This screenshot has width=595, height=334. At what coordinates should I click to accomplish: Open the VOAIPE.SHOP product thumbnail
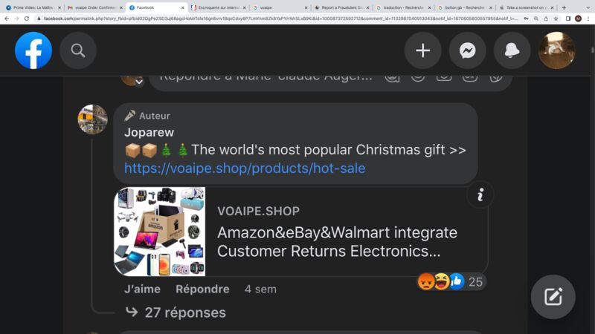pyautogui.click(x=160, y=232)
